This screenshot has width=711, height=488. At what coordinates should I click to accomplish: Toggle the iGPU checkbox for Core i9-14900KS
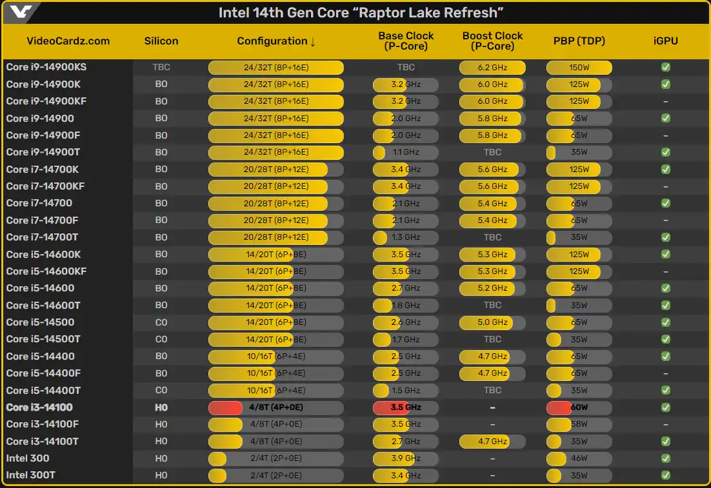tap(665, 67)
